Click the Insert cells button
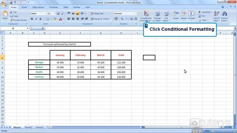237x133 pixels. tap(176, 16)
